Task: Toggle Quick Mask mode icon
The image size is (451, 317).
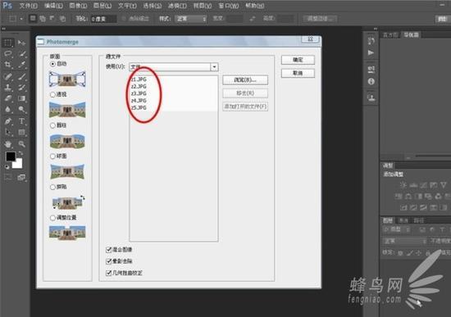Action: pos(8,177)
